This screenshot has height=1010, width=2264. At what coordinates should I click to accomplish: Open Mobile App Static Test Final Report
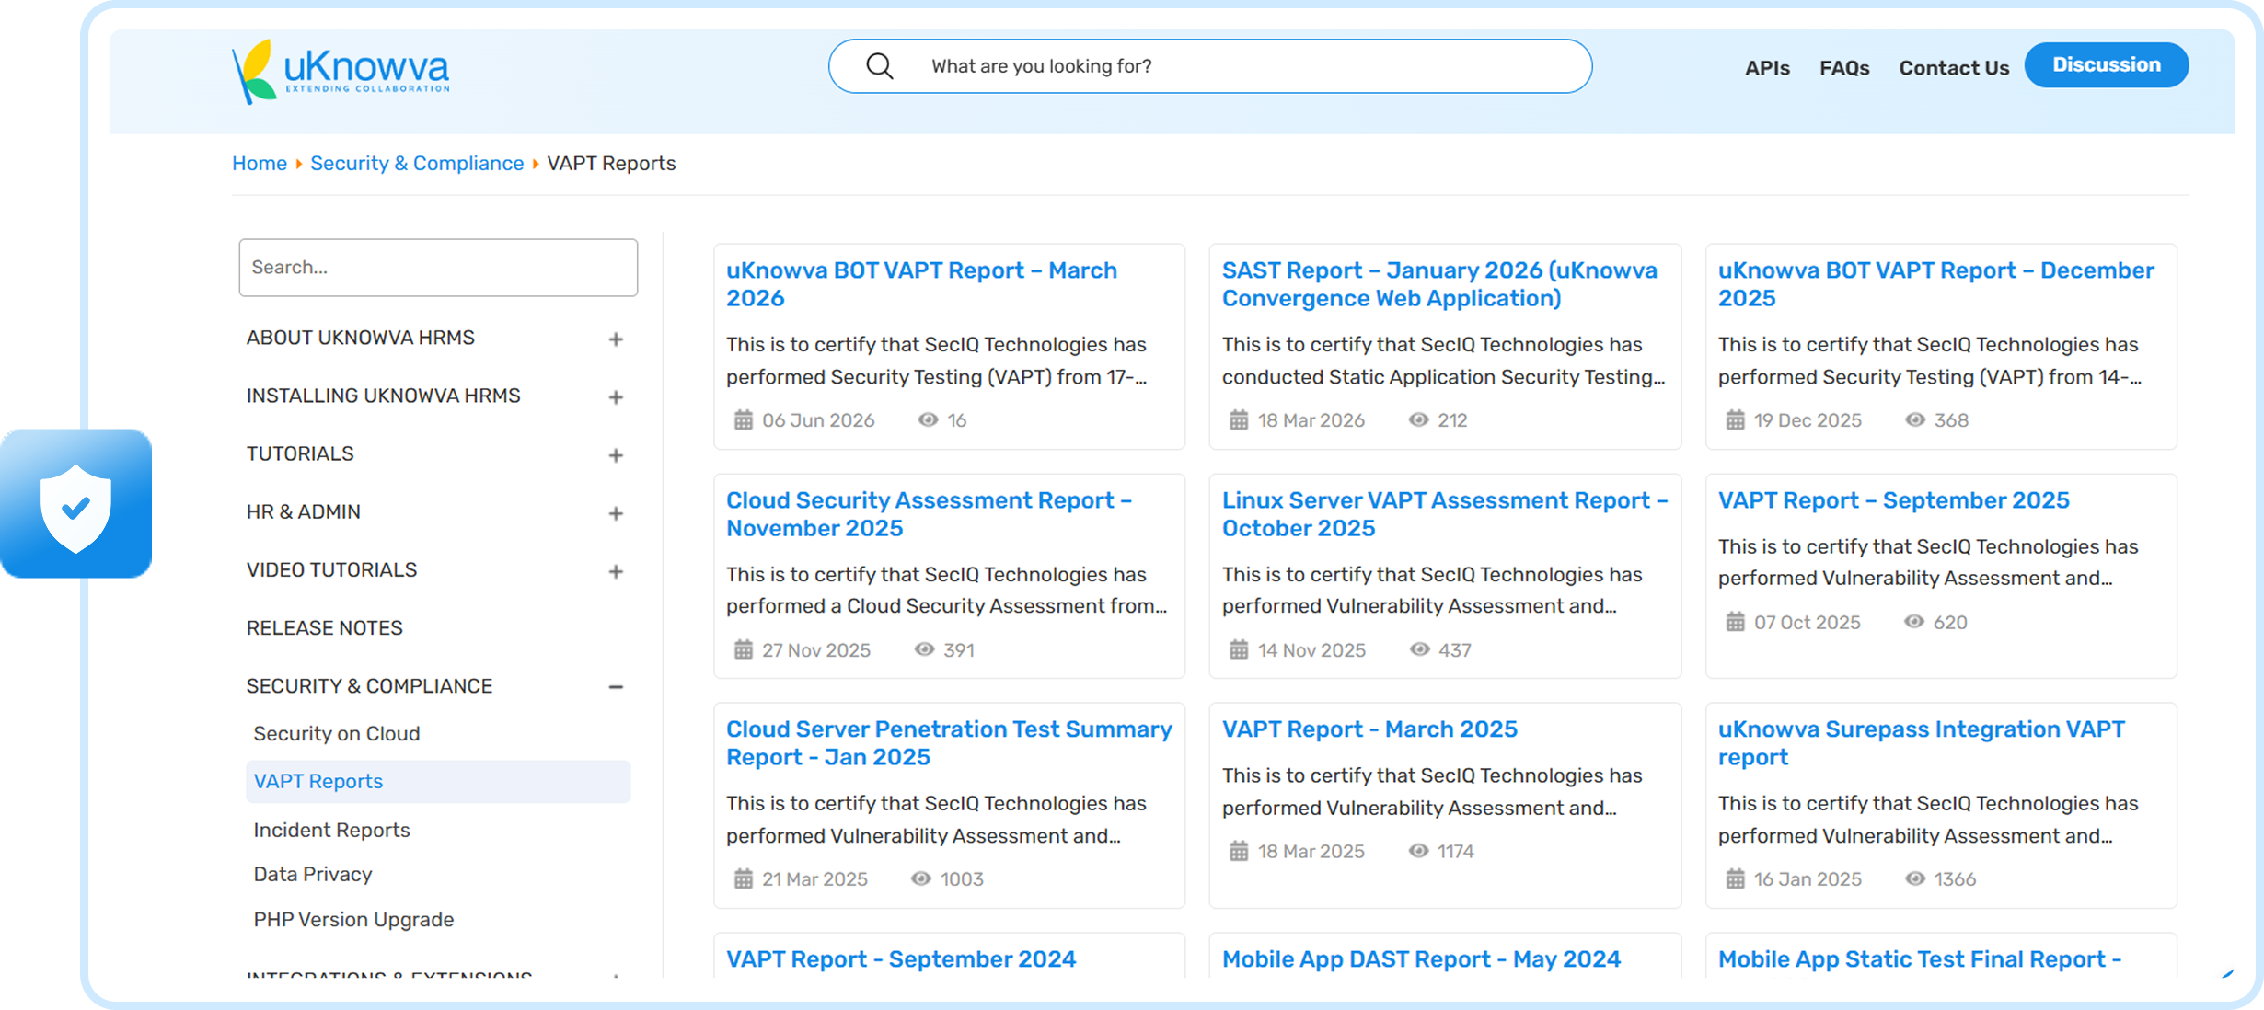(x=1920, y=959)
